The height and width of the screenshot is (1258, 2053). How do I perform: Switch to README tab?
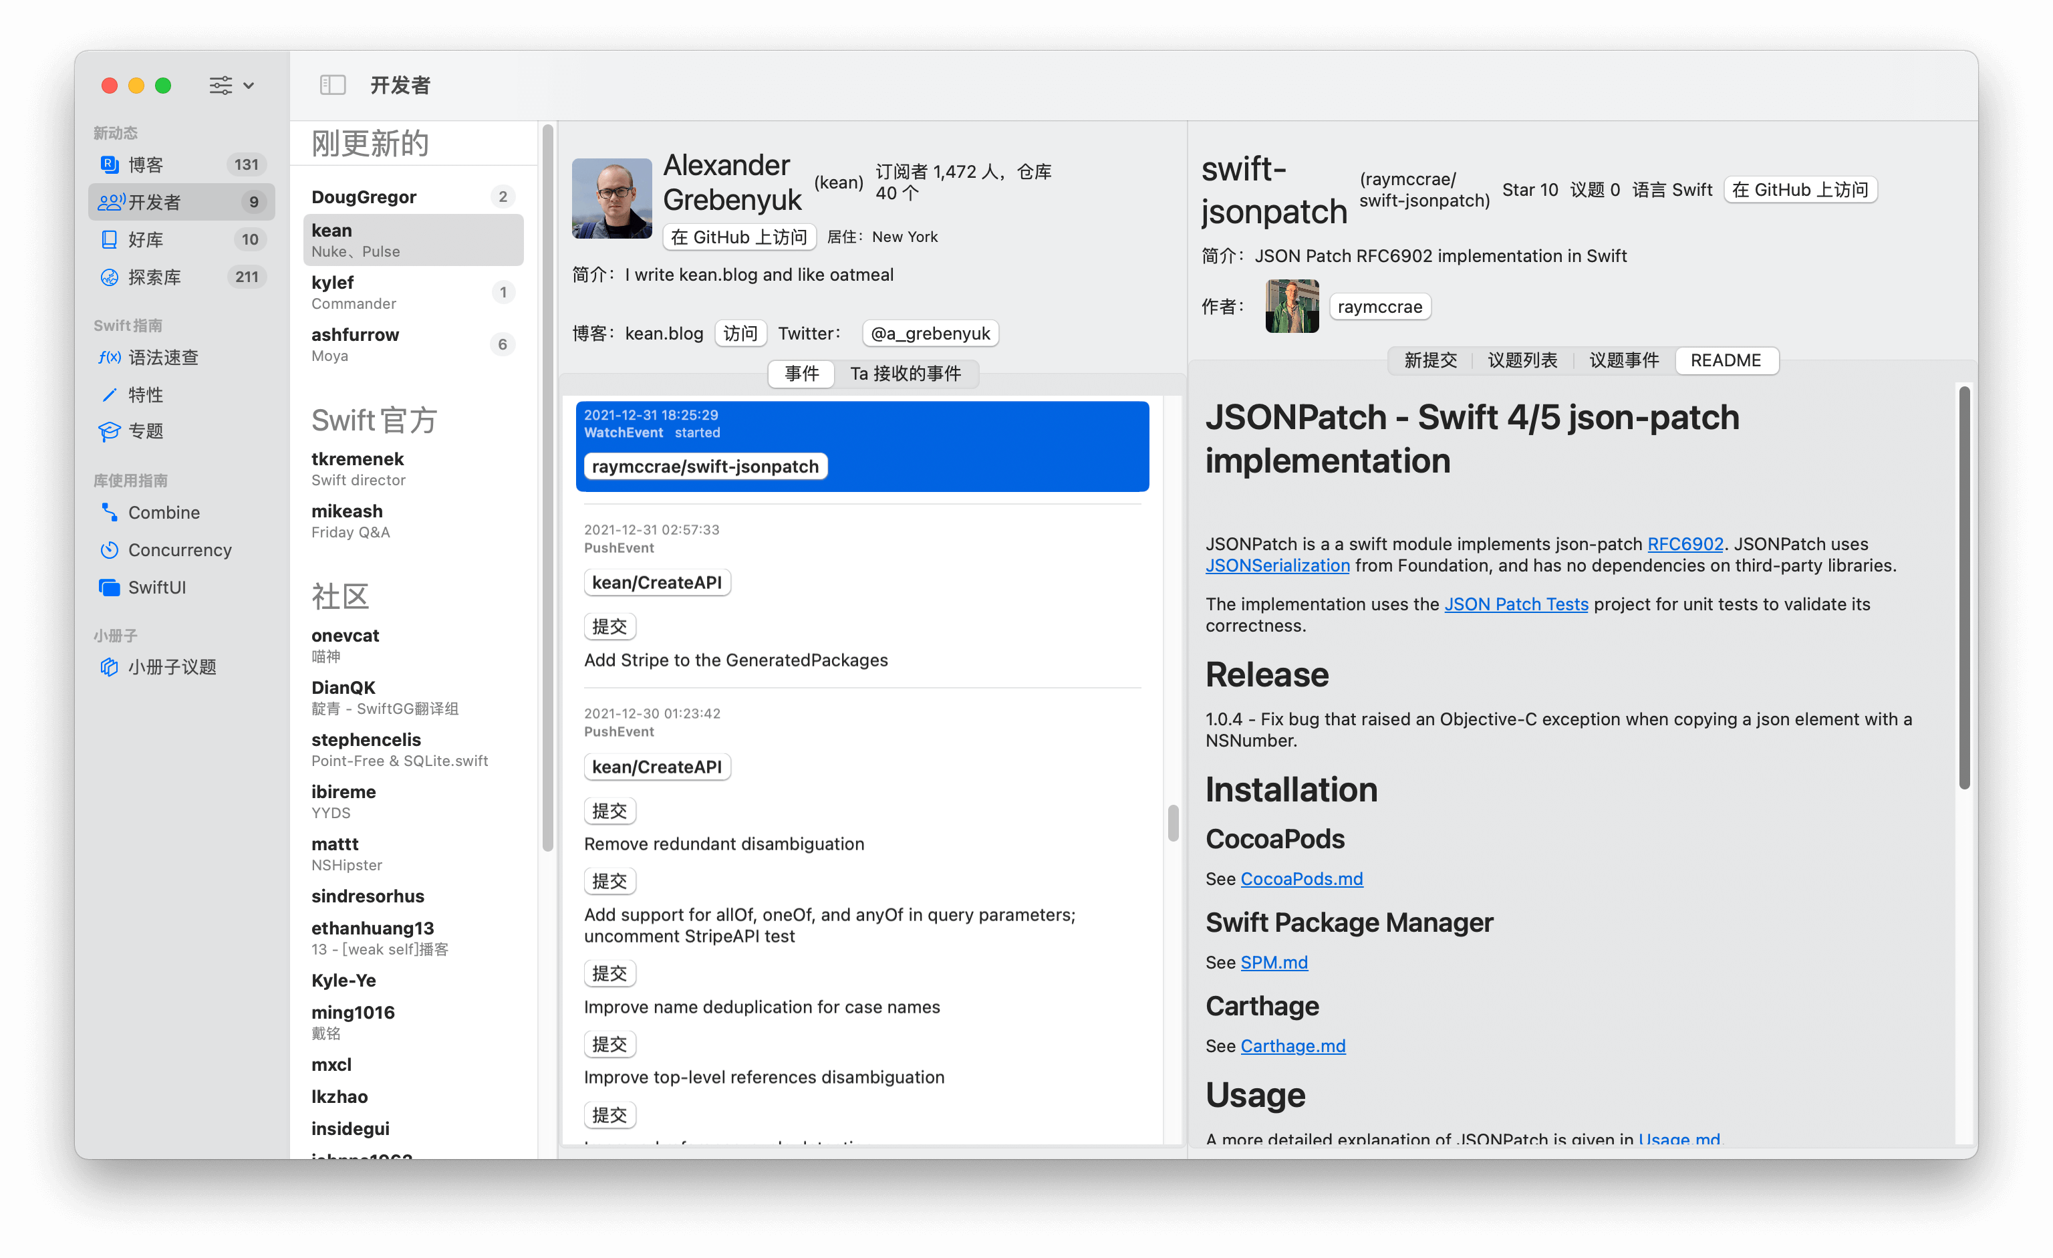[1726, 360]
